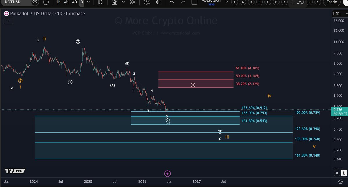Image resolution: width=348 pixels, height=187 pixels.
Task: Switch to the 4h timeframe
Action: [x=66, y=2]
